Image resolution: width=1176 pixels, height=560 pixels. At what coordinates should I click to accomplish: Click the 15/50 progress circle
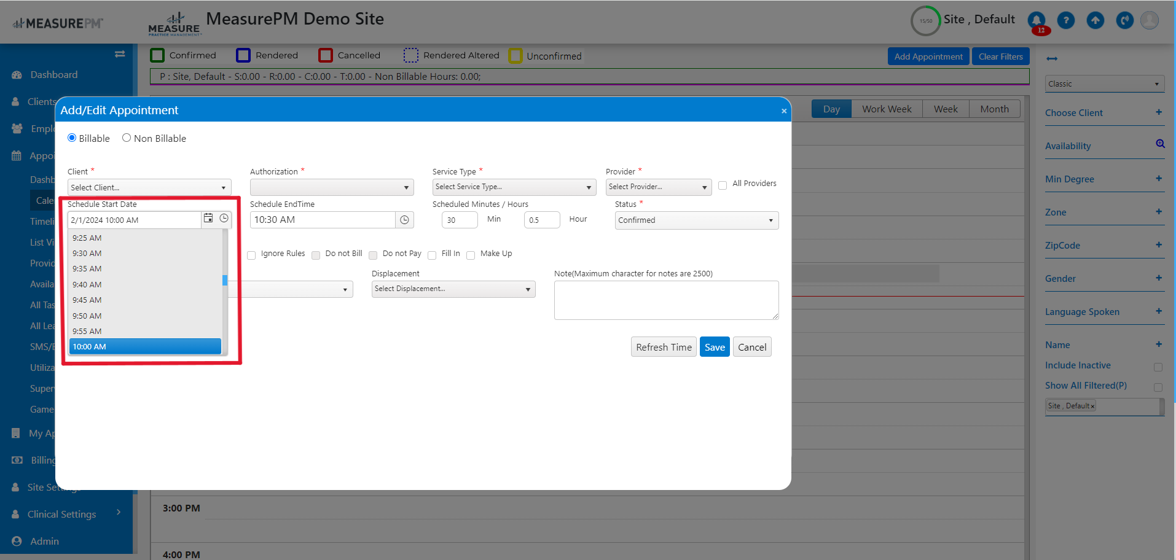(925, 21)
